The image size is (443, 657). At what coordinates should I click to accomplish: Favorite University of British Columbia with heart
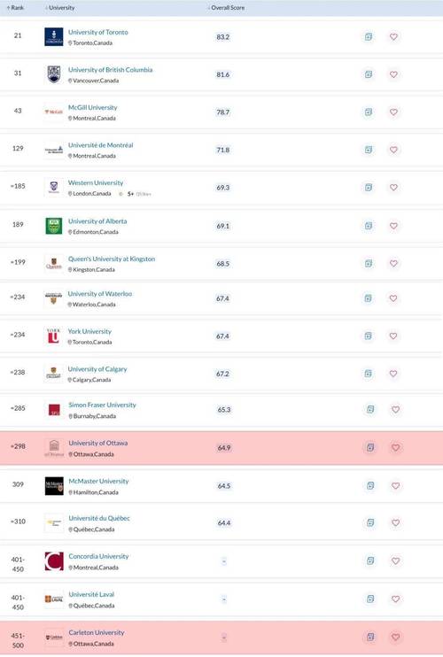pyautogui.click(x=393, y=74)
